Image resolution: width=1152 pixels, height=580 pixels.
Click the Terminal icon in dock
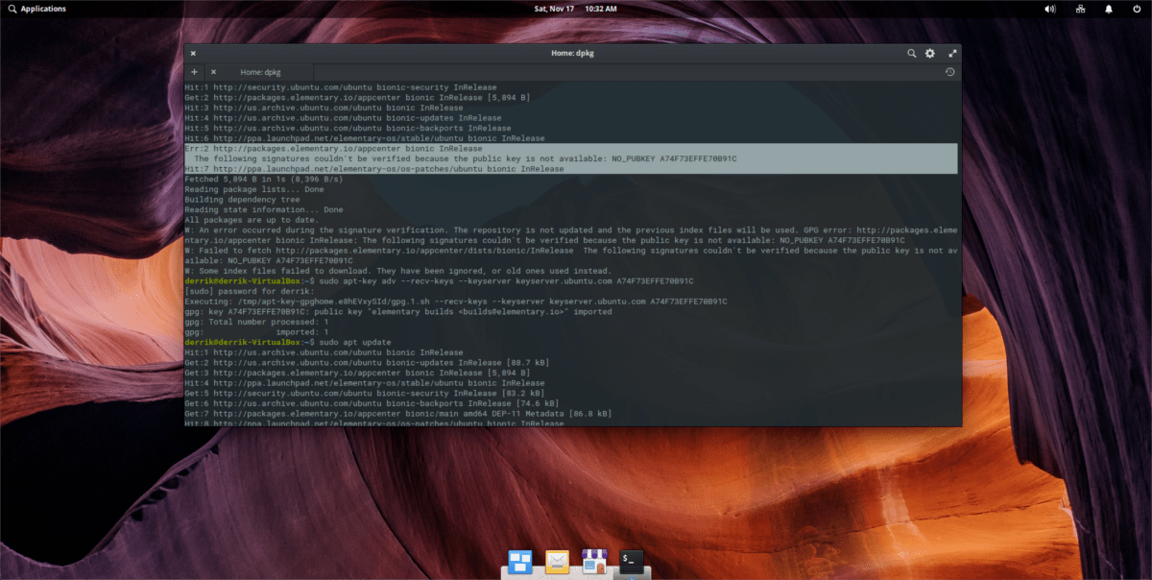631,560
